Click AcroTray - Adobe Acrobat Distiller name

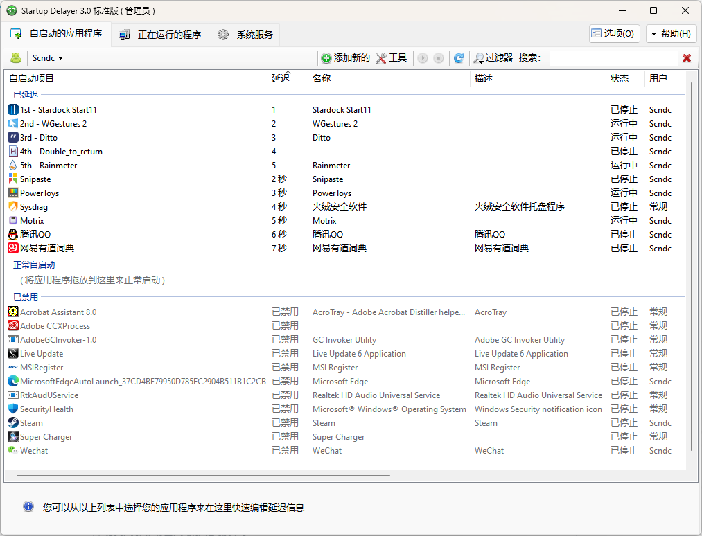(389, 312)
